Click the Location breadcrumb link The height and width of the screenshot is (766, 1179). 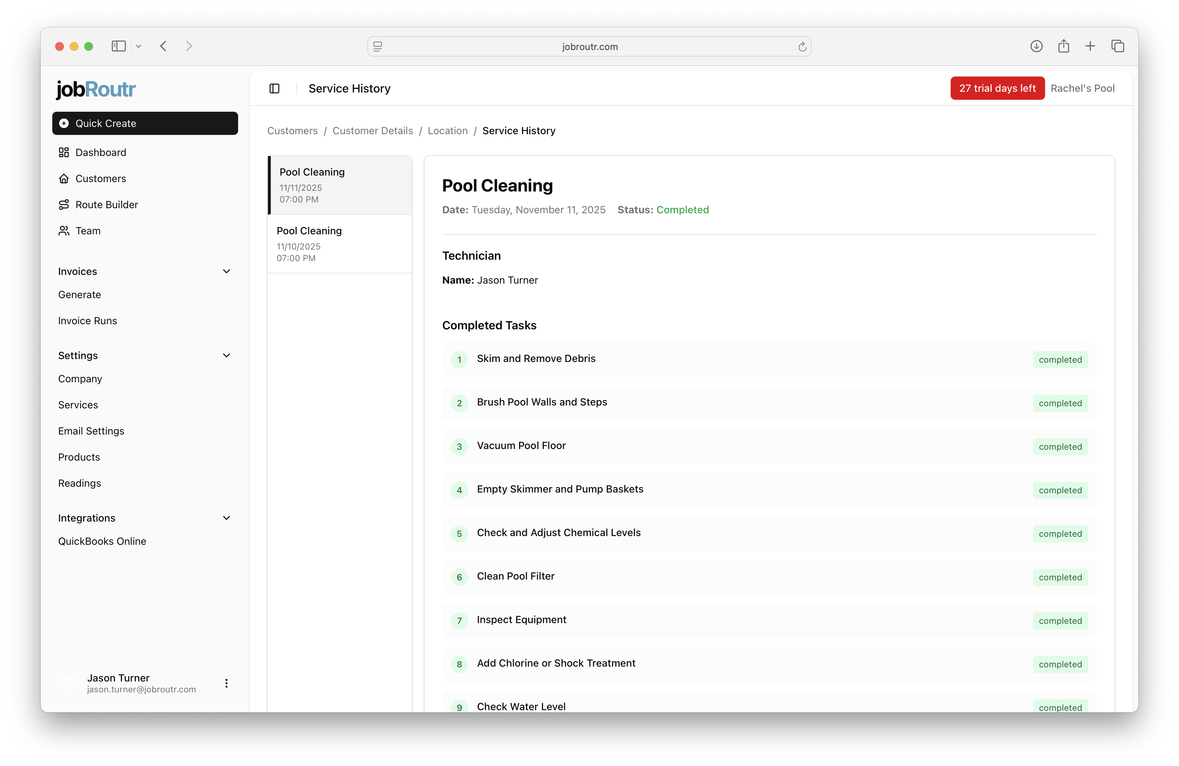447,131
